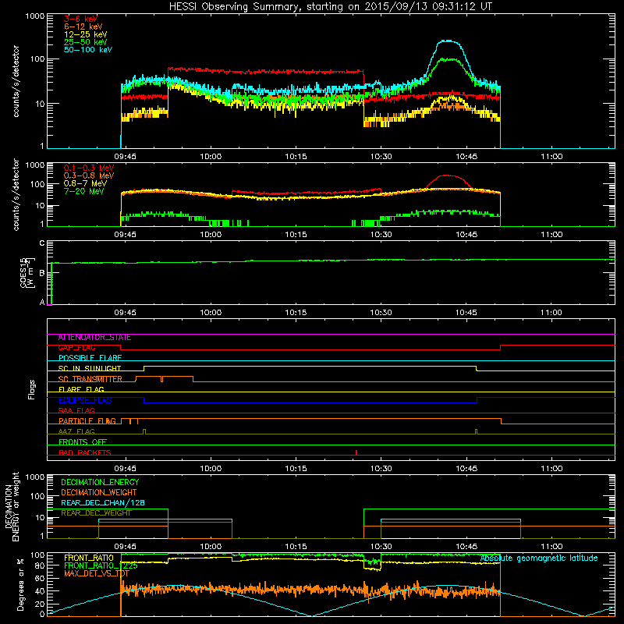624x624 pixels.
Task: Select the FLARE_FLAG label
Action: [x=81, y=389]
